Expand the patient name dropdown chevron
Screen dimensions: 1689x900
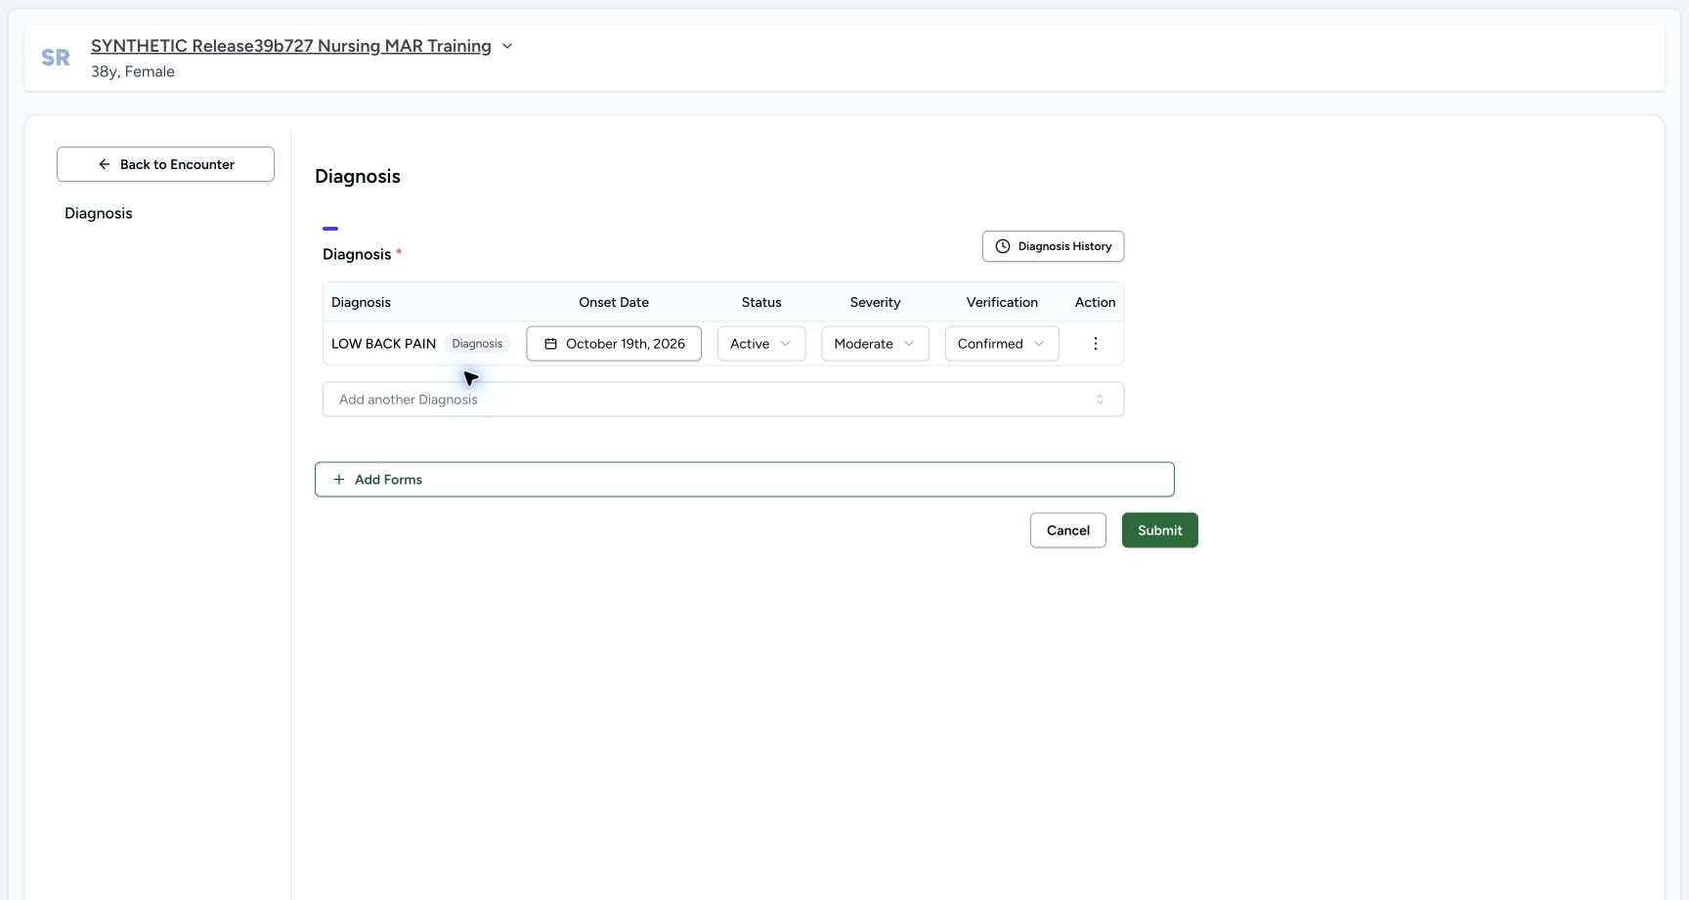(507, 46)
